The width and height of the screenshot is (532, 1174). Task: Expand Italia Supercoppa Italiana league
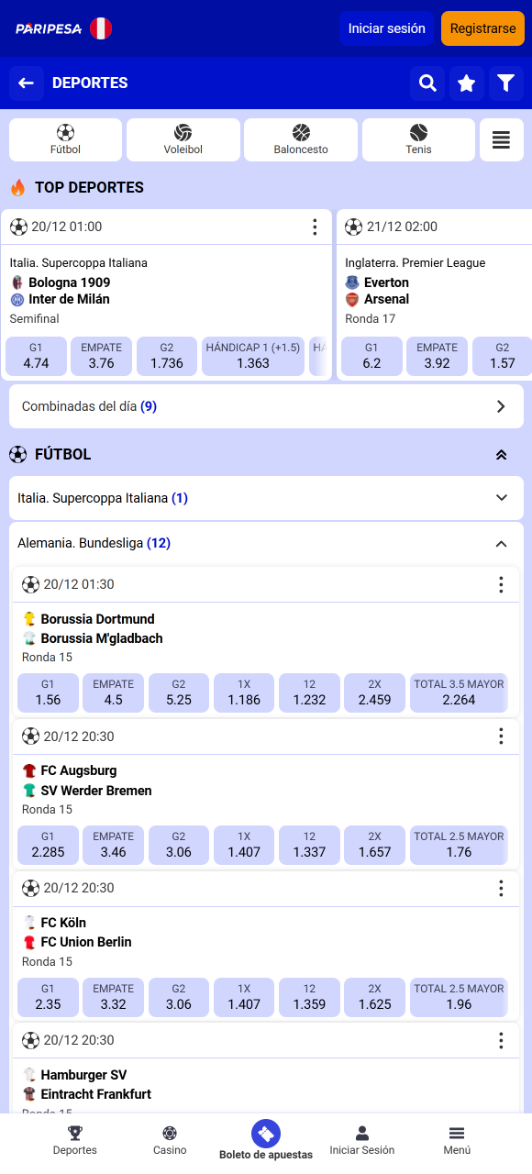coord(501,497)
